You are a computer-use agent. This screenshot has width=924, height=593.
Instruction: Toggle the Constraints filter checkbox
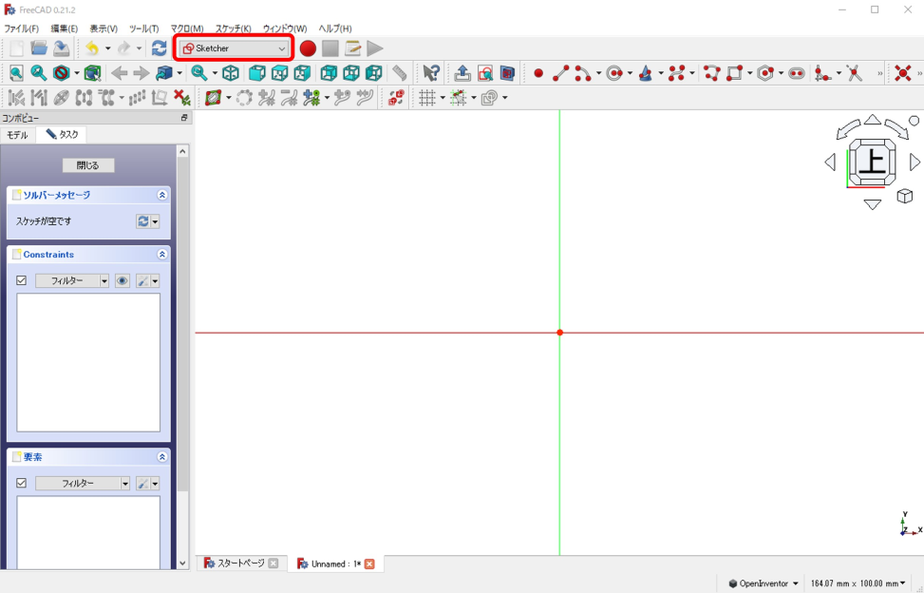pos(22,280)
